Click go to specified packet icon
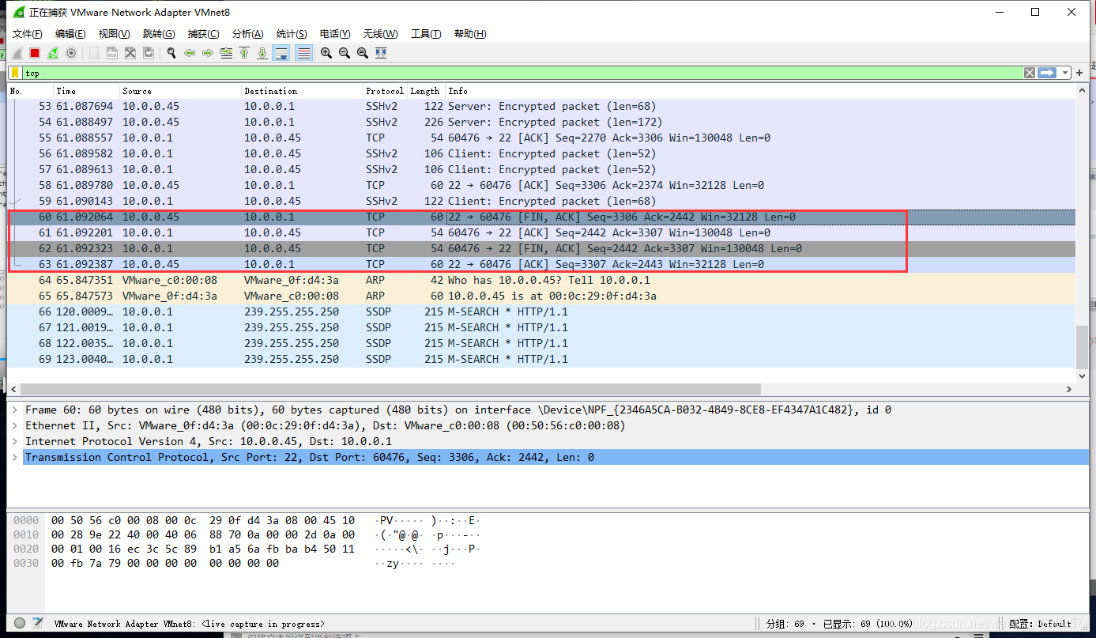Image resolution: width=1096 pixels, height=638 pixels. click(x=226, y=53)
